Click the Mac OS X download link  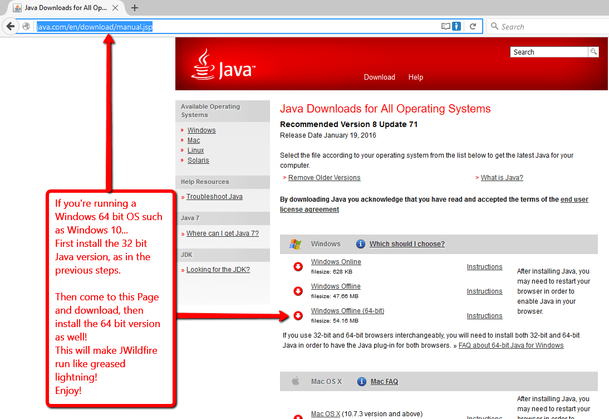[326, 414]
